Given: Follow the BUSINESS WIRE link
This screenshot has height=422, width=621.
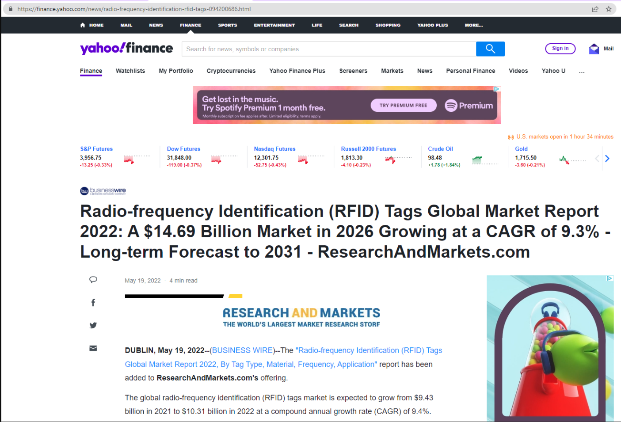Looking at the screenshot, I should (x=242, y=350).
